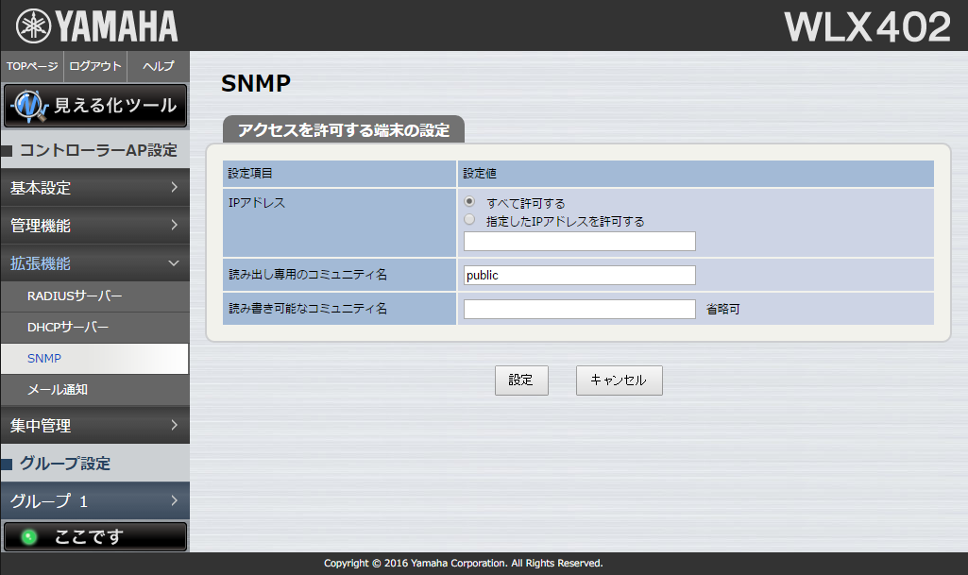Click ログアウト to log out

coord(95,66)
